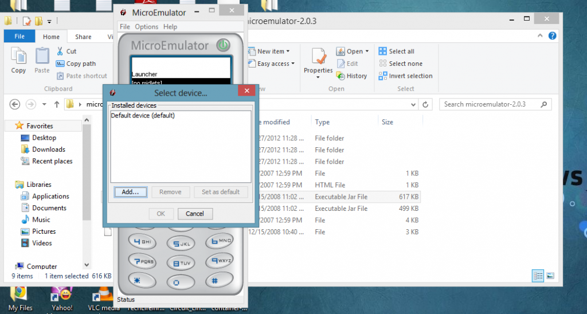Sort files by the Type column header

pyautogui.click(x=322, y=122)
